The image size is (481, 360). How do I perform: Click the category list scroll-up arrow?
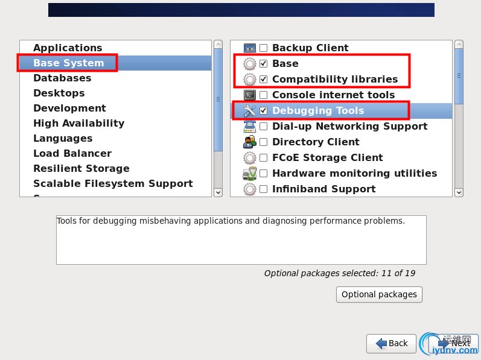coord(218,45)
